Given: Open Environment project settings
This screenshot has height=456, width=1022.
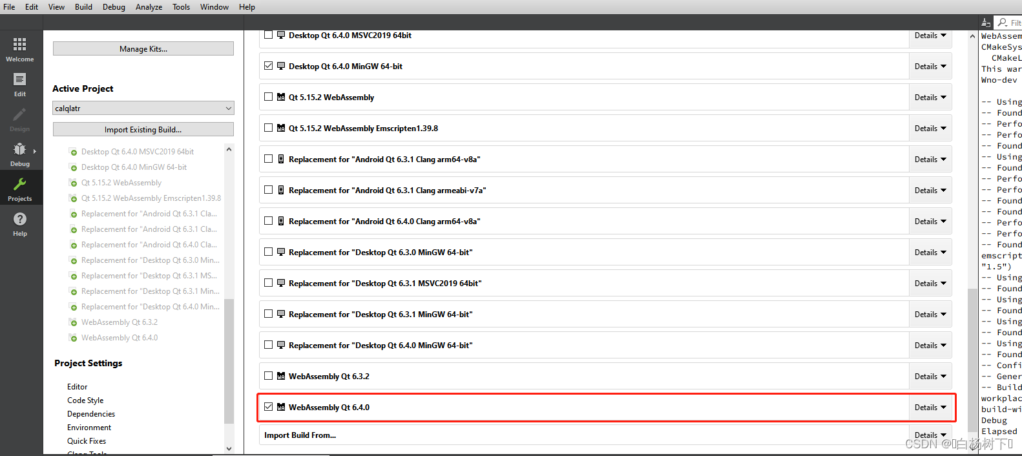Looking at the screenshot, I should 89,428.
